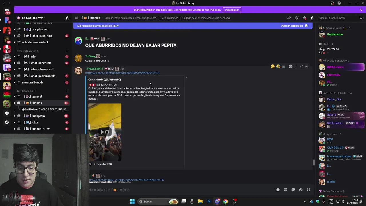366x206 pixels.
Task: Open the solicitud-voces-kick channel
Action: pos(42,42)
